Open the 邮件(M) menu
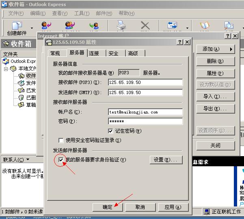The width and height of the screenshot is (244, 219). coord(104,13)
